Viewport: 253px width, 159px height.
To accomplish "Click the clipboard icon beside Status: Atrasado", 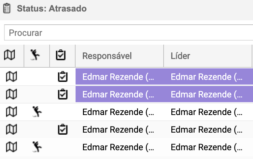I will click(x=7, y=8).
